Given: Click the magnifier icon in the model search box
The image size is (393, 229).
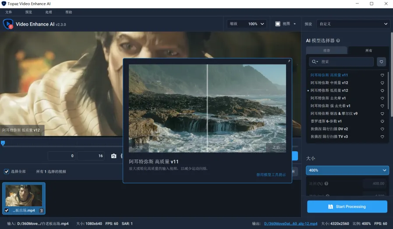Looking at the screenshot, I should (x=315, y=62).
